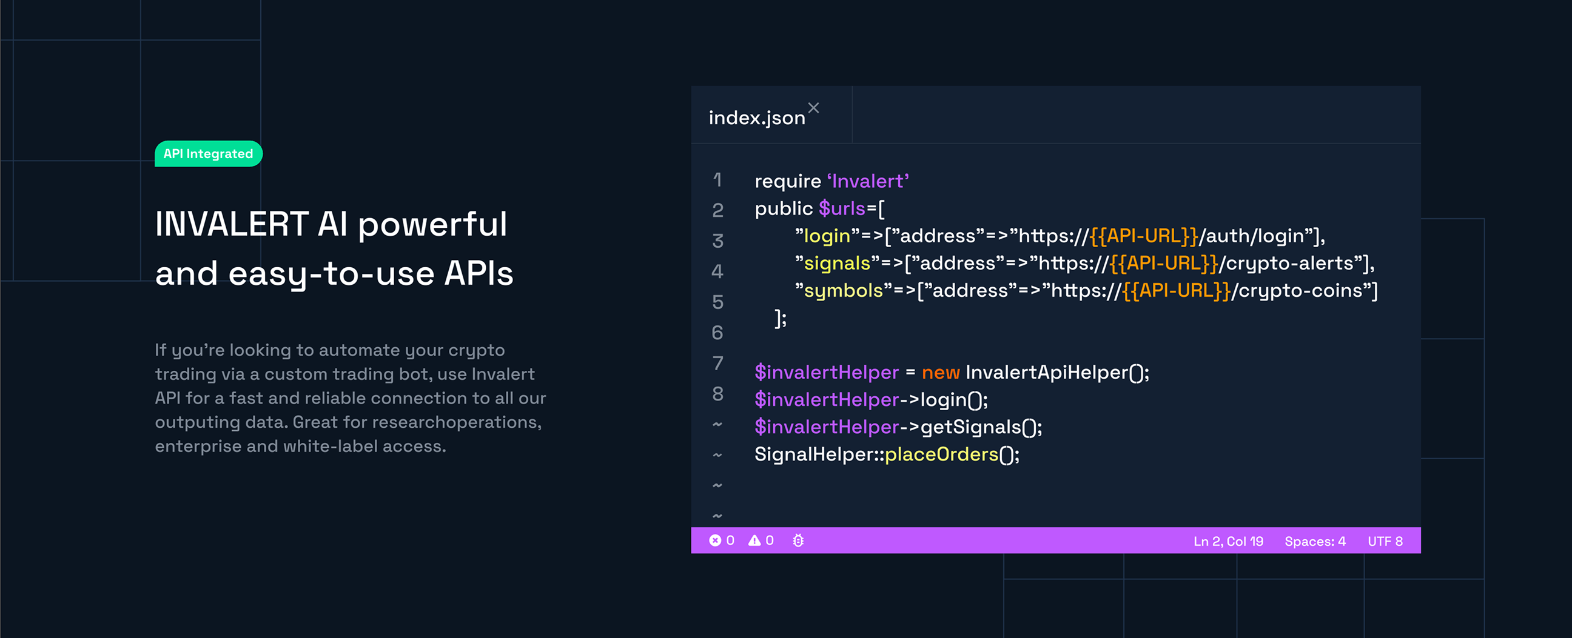1572x638 pixels.
Task: Click the {{API-URL}} placeholder in login line
Action: click(x=1144, y=236)
